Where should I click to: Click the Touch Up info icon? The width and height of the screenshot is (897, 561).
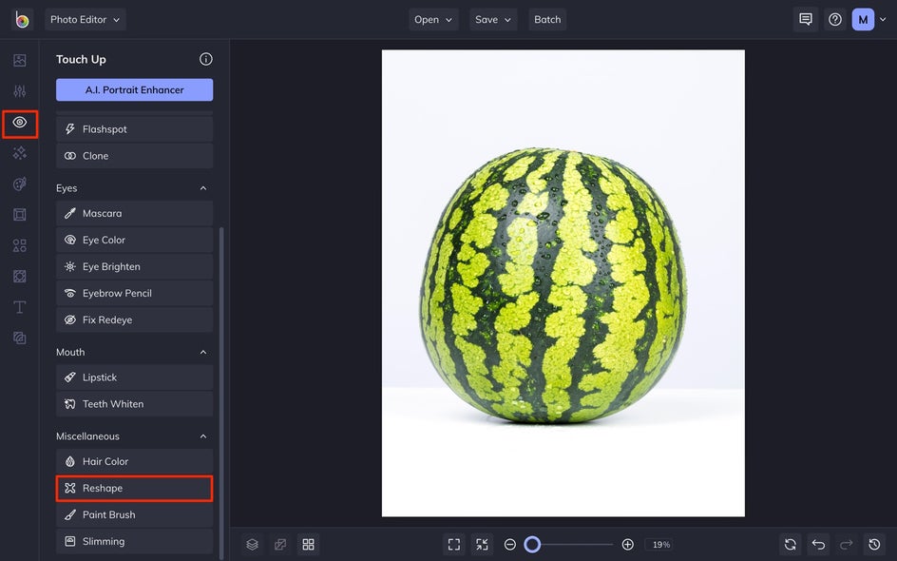click(x=206, y=59)
